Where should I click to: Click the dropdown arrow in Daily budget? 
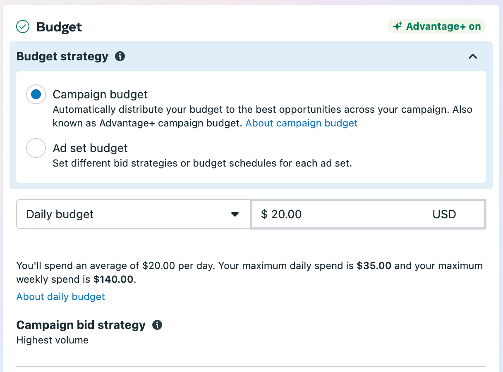click(235, 214)
